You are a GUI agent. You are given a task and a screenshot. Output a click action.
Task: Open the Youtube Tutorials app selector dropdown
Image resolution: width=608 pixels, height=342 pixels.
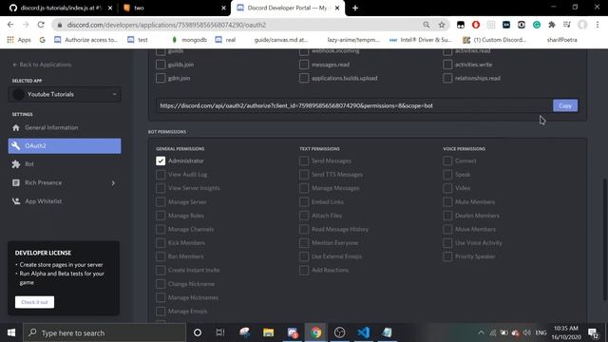pos(65,94)
